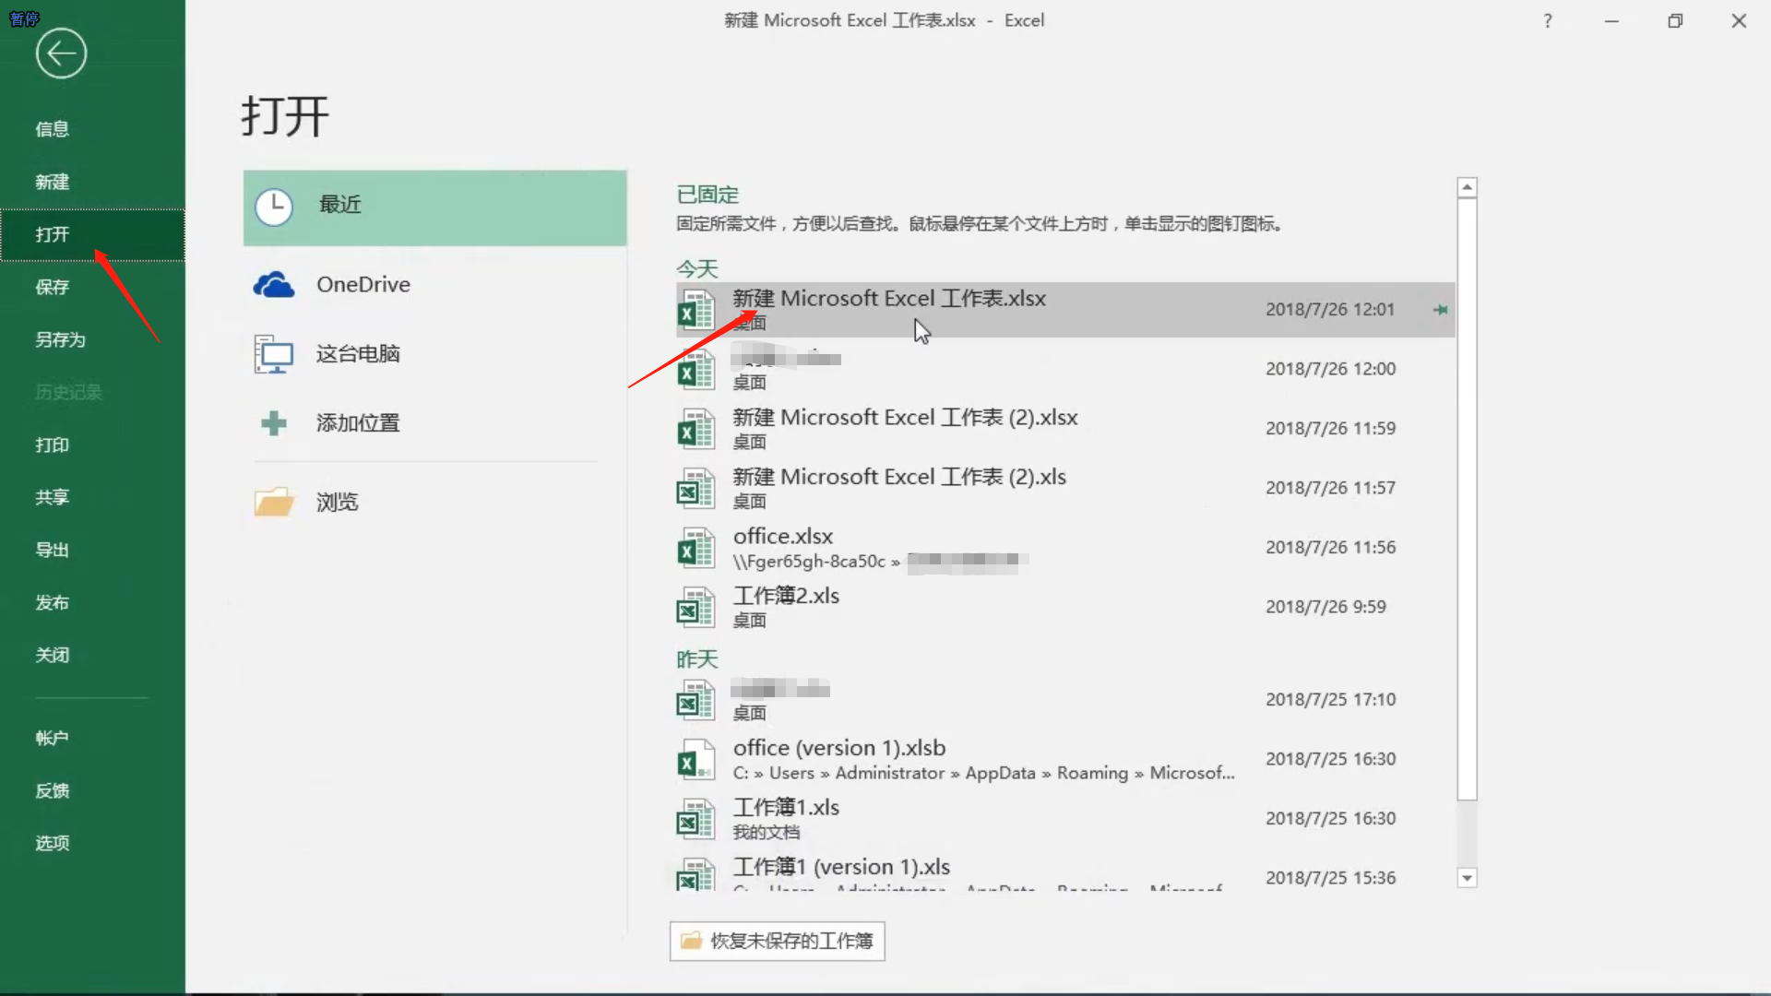Open file 新建 Microsoft Excel 工作表.xlsx
This screenshot has width=1771, height=996.
pyautogui.click(x=1065, y=310)
